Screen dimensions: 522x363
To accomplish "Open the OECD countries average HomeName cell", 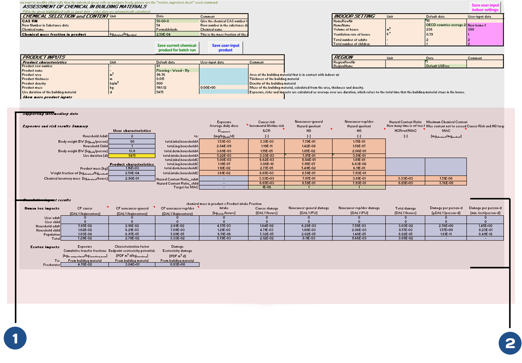I will pyautogui.click(x=445, y=25).
